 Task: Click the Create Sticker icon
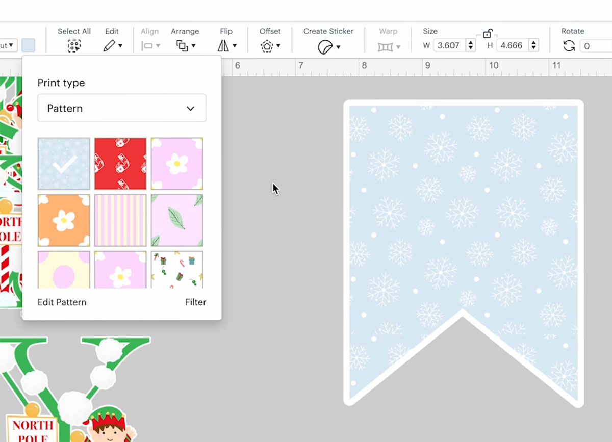(x=325, y=47)
